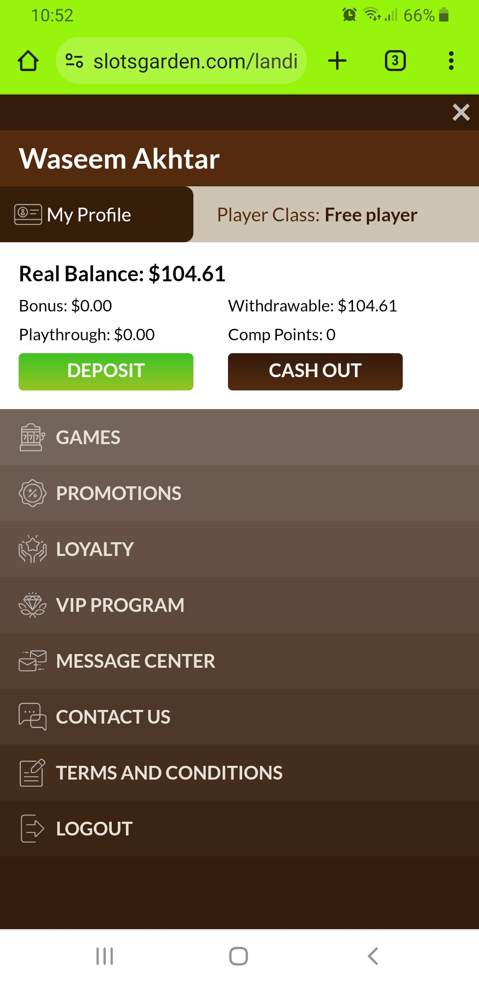This screenshot has width=479, height=985.
Task: Open the browser three-dot menu
Action: point(451,61)
